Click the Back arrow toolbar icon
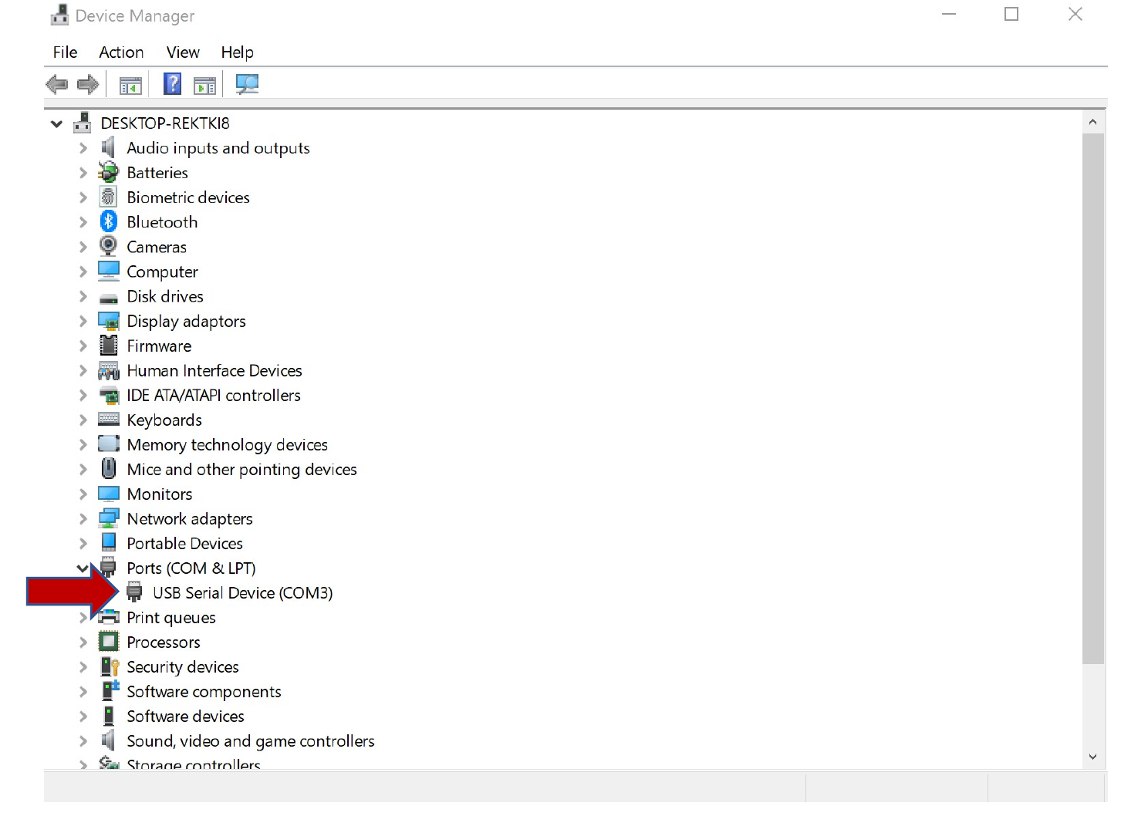The height and width of the screenshot is (833, 1148). [x=57, y=84]
